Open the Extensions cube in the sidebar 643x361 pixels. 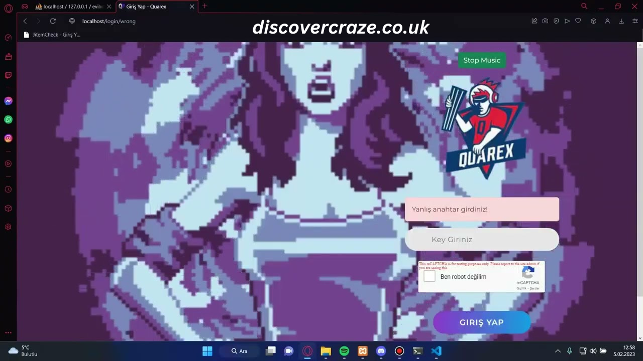8,208
